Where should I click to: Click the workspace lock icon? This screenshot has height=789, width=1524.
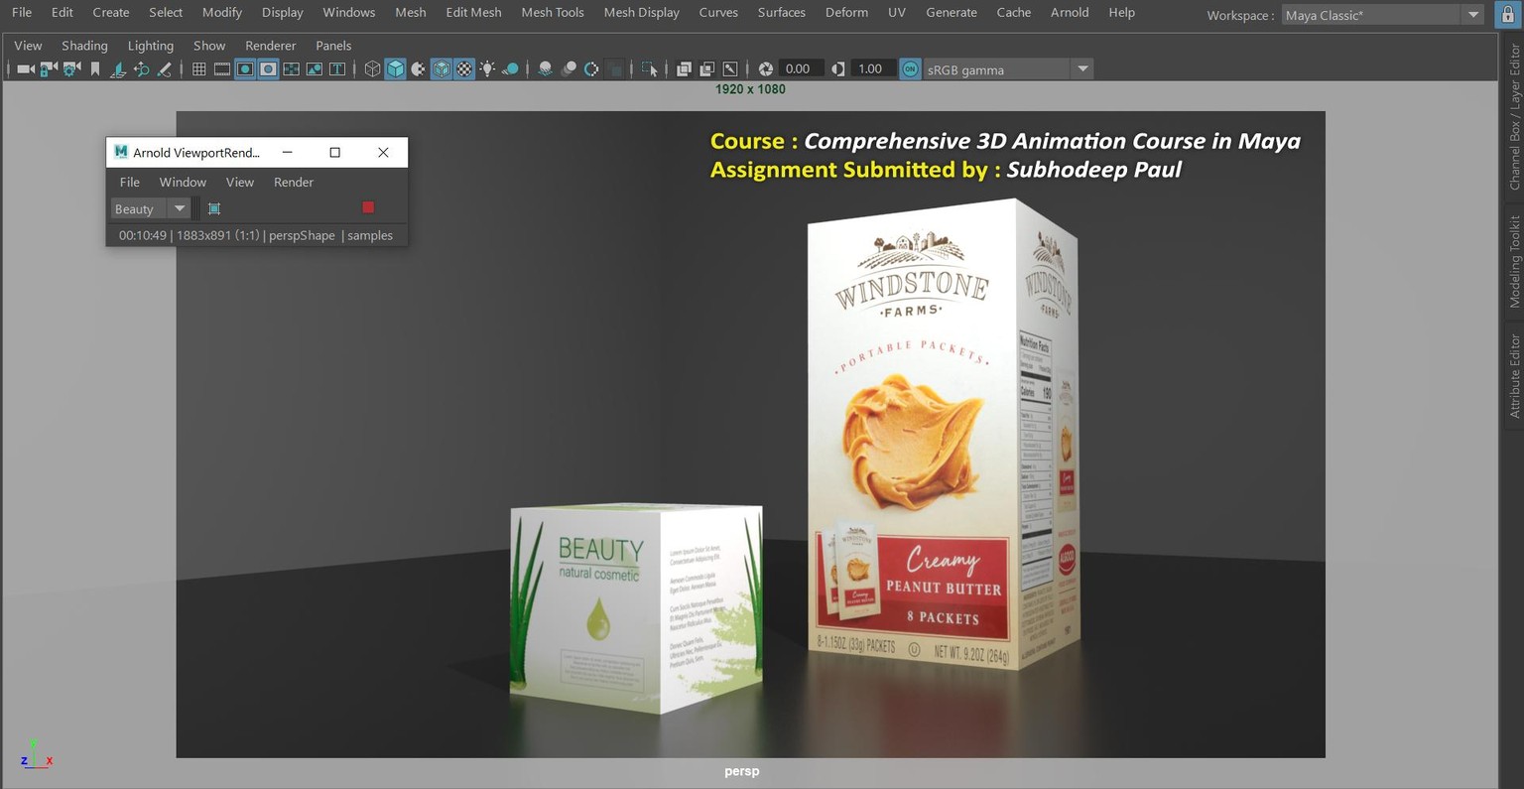click(1507, 15)
